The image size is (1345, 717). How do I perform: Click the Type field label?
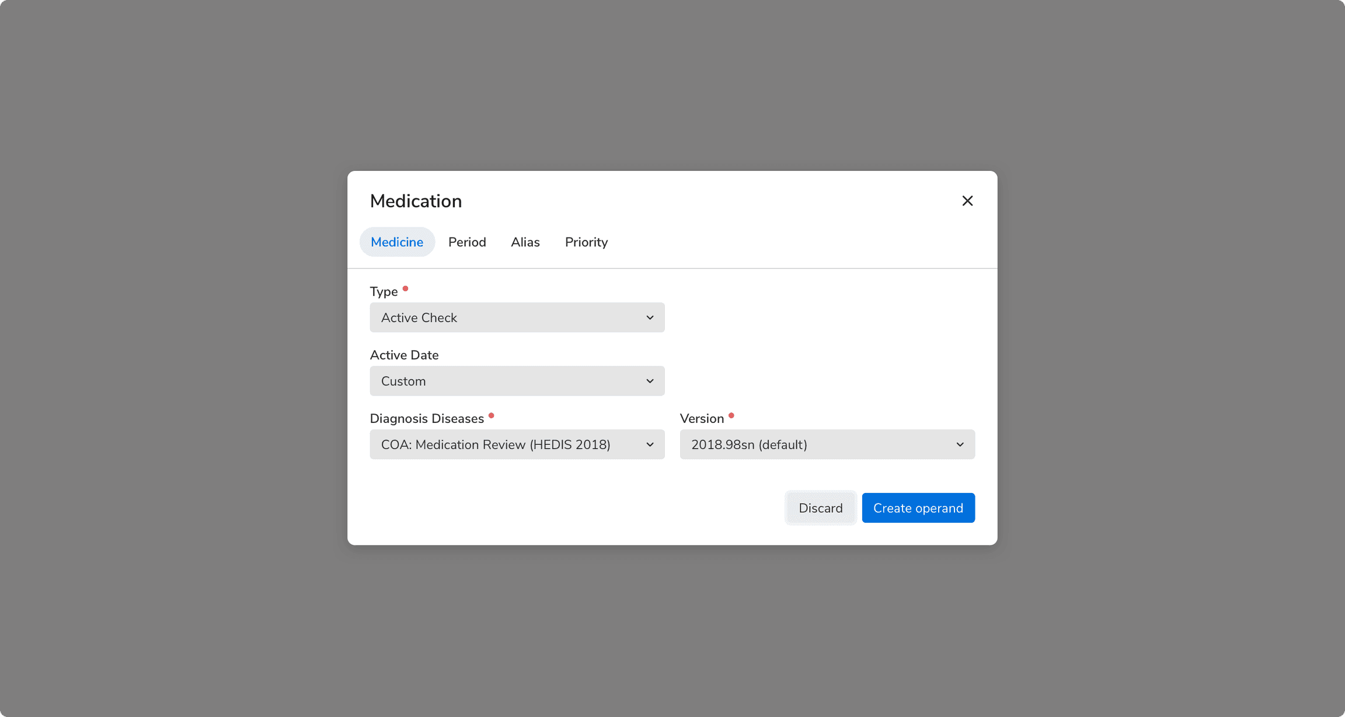click(384, 292)
